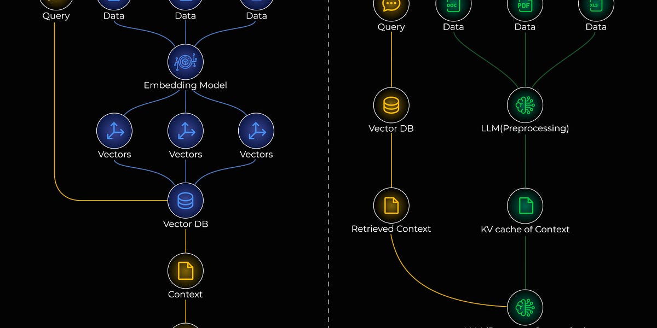Image resolution: width=657 pixels, height=328 pixels.
Task: Click the blue Embedding Model icon
Action: click(x=186, y=62)
